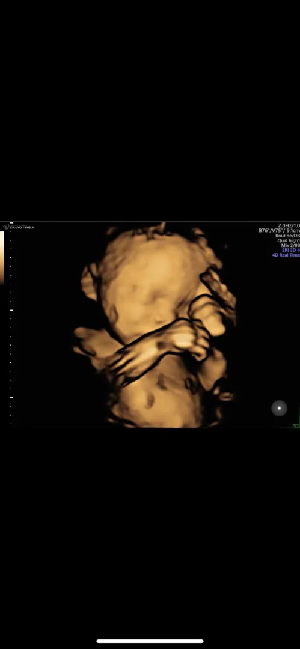Tap the black area above the video
This screenshot has width=300, height=649.
coord(150,110)
